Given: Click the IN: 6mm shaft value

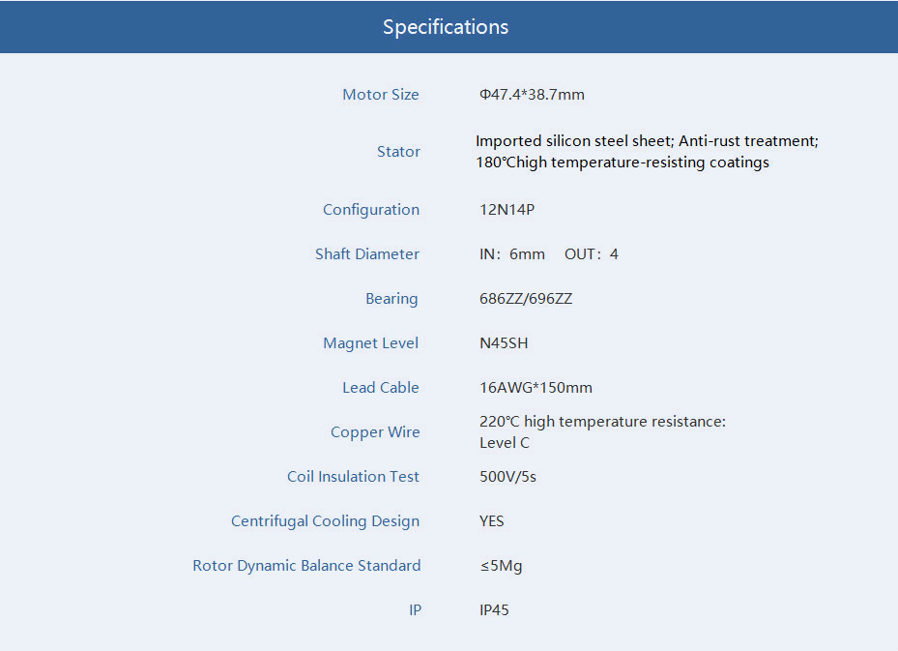Looking at the screenshot, I should pyautogui.click(x=512, y=253).
